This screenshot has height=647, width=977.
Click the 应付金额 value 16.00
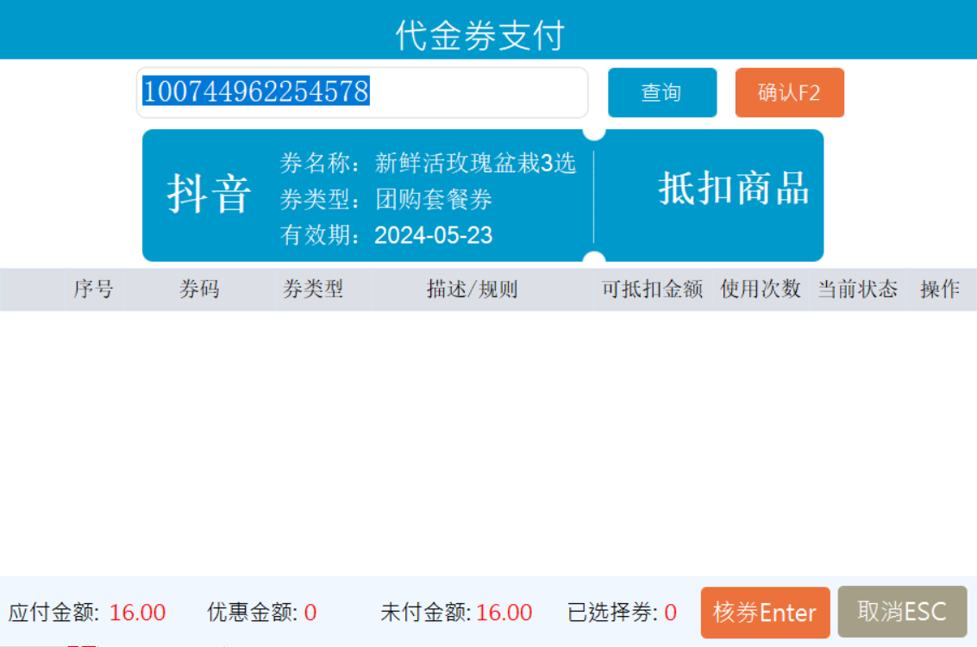pos(137,613)
